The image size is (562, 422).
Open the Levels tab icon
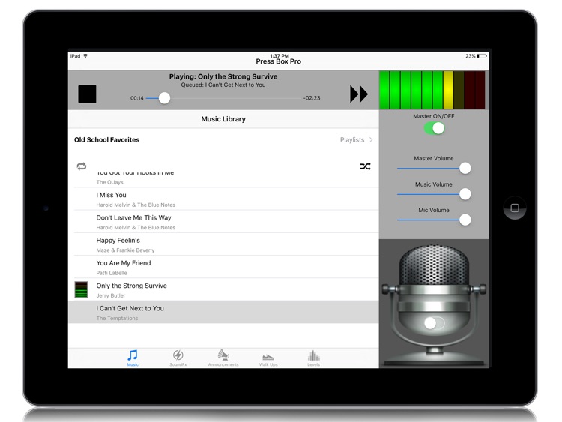click(x=313, y=358)
